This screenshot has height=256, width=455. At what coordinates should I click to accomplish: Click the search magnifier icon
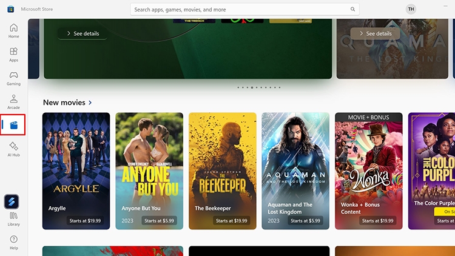click(352, 9)
